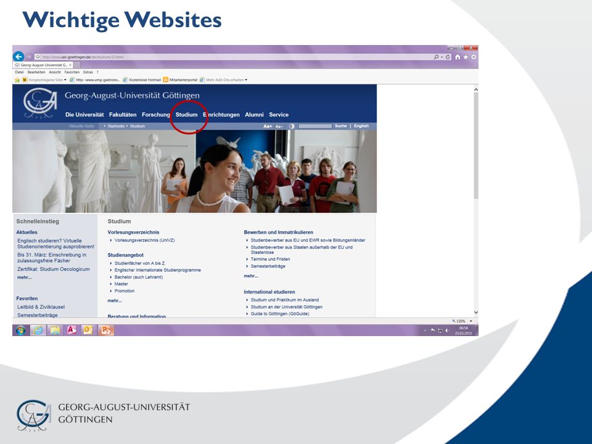Open Service in the site navigation
592x444 pixels.
279,115
